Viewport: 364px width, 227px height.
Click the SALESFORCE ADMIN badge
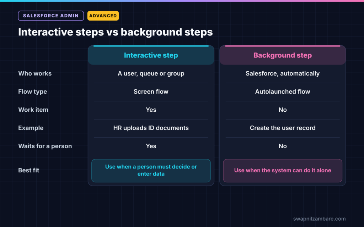pyautogui.click(x=51, y=16)
